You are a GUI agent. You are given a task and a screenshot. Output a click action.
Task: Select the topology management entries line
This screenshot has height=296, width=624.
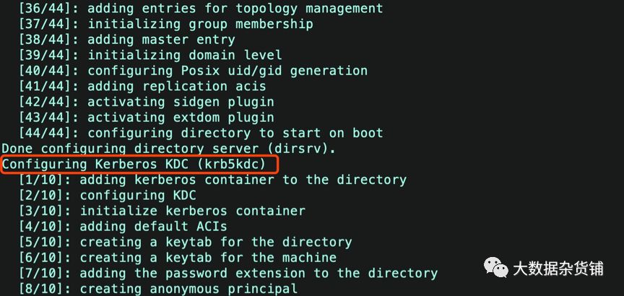pos(201,9)
